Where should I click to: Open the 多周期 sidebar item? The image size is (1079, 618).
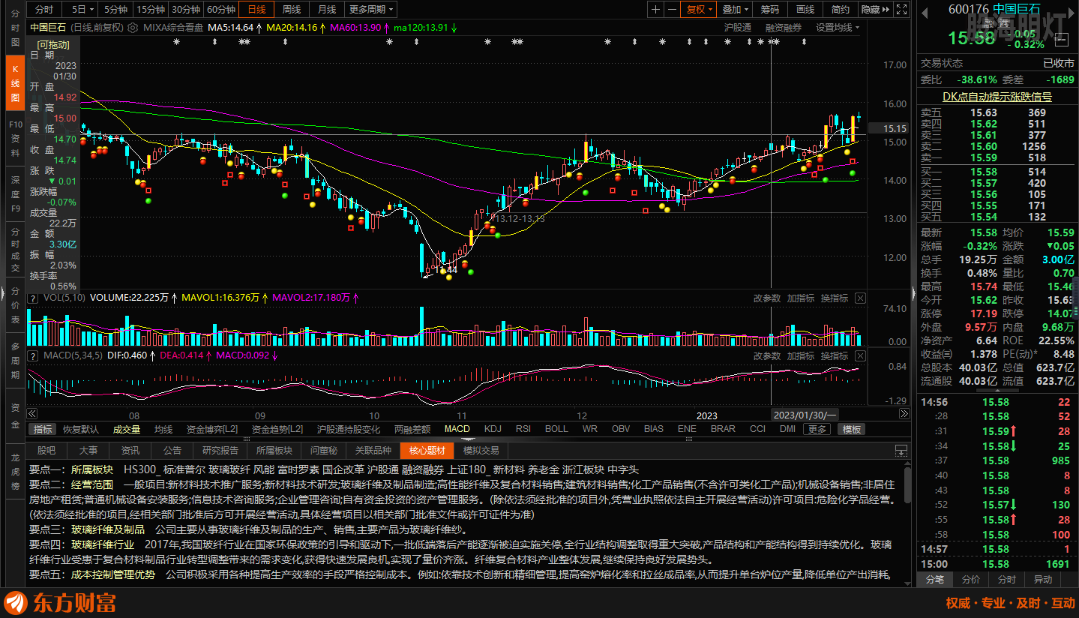click(x=15, y=360)
